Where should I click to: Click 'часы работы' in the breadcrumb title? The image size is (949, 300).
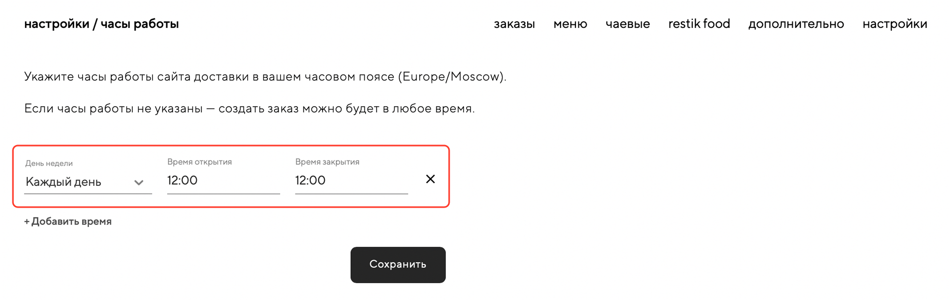coord(139,24)
